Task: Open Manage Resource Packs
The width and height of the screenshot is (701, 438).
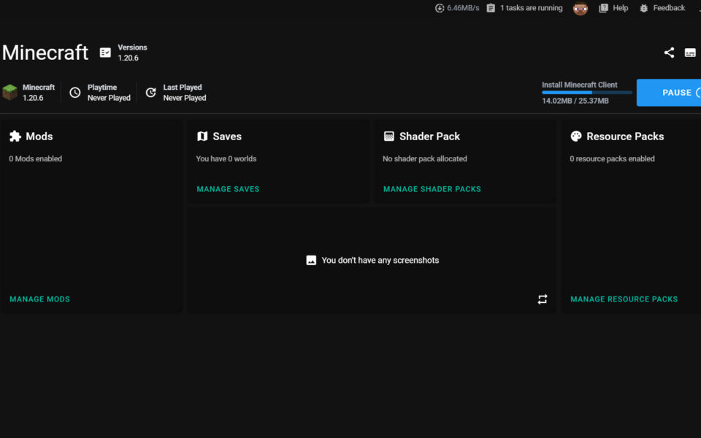Action: [x=624, y=299]
